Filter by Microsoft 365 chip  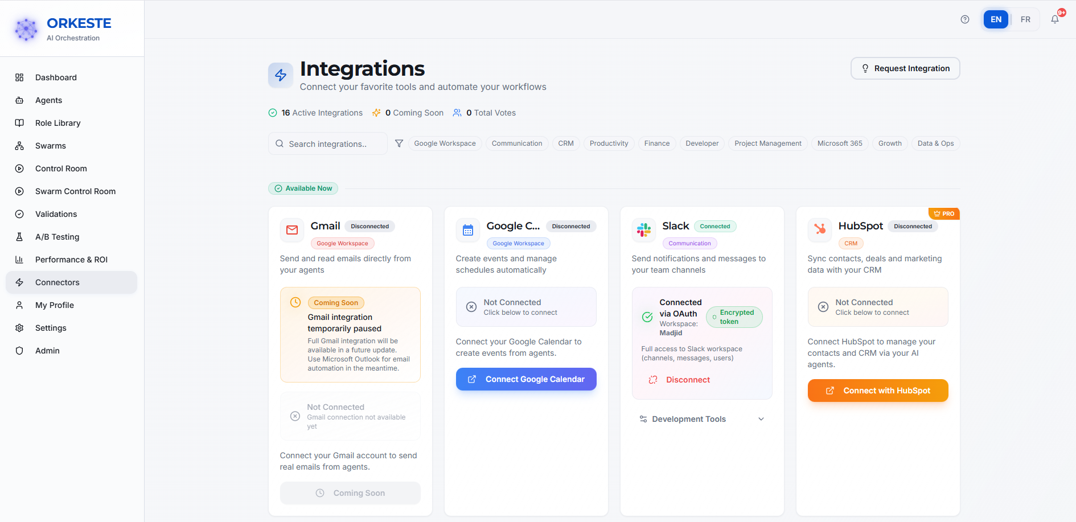840,143
